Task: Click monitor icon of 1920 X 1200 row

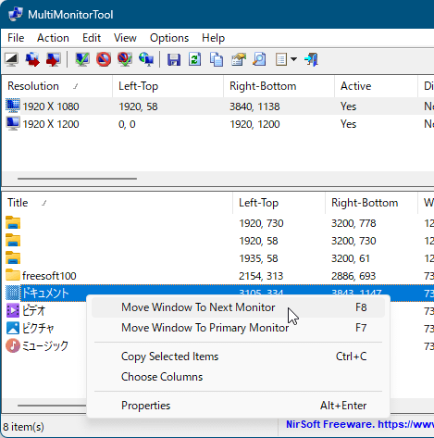Action: (13, 123)
